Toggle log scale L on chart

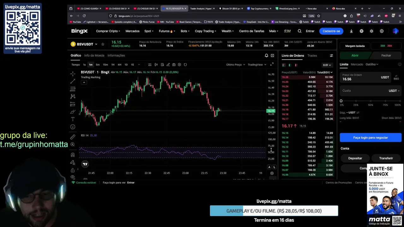point(274,167)
